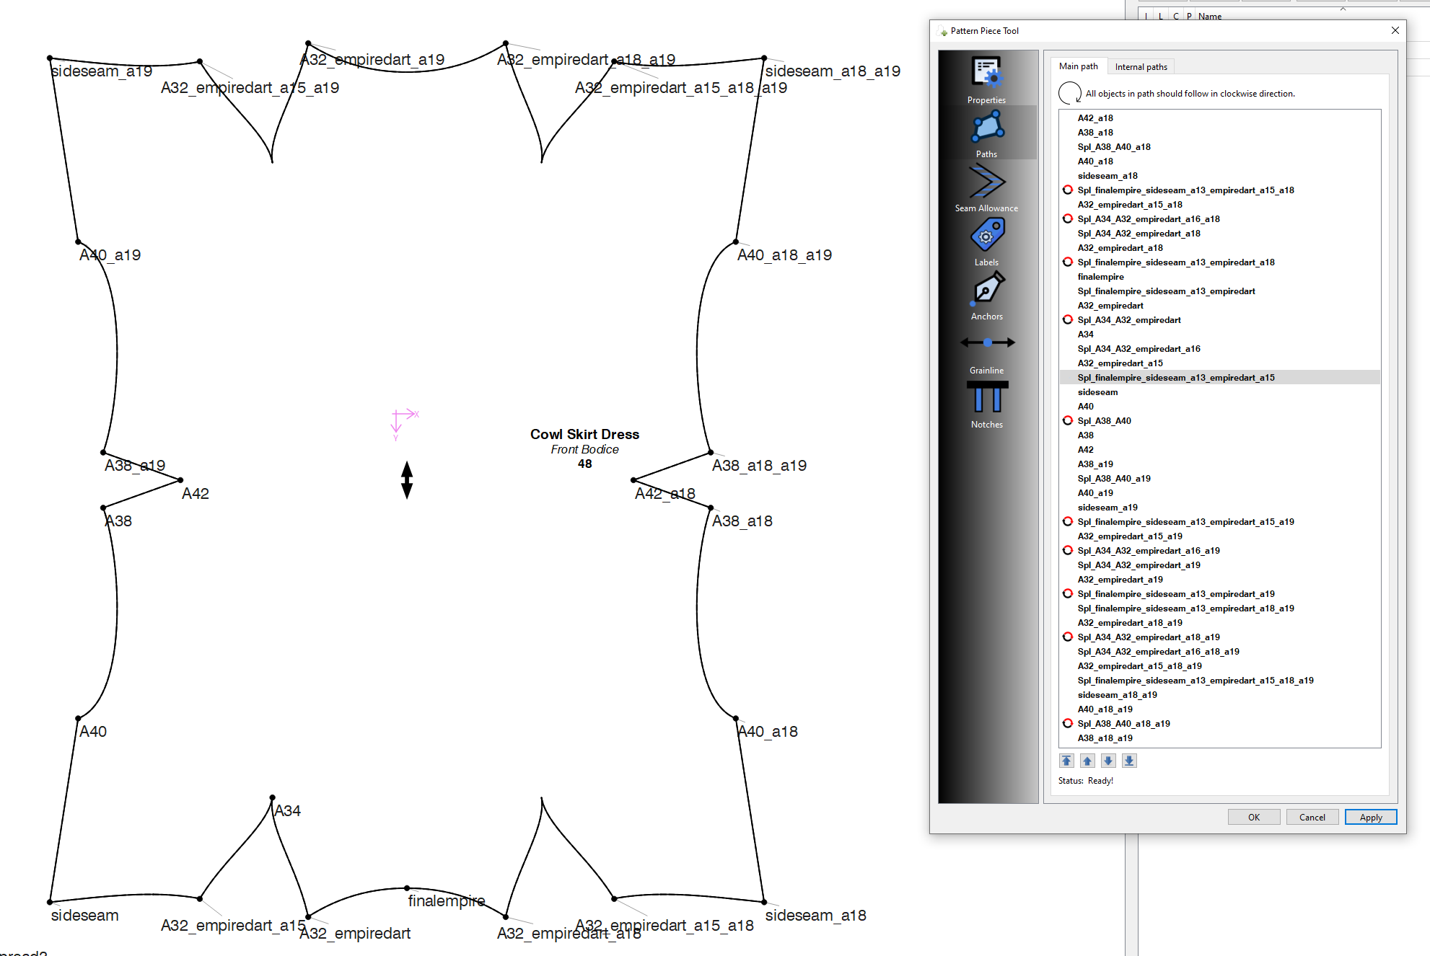The image size is (1430, 956).
Task: Switch to the Internal paths tab
Action: [x=1141, y=67]
